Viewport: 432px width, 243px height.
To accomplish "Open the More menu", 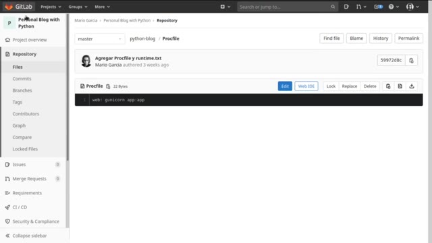I will pyautogui.click(x=102, y=7).
